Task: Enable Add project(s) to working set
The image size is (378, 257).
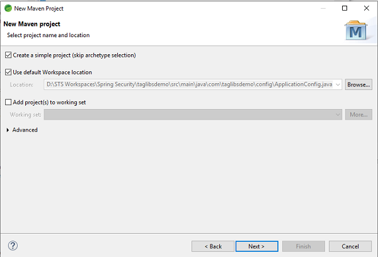Action: tap(8, 102)
